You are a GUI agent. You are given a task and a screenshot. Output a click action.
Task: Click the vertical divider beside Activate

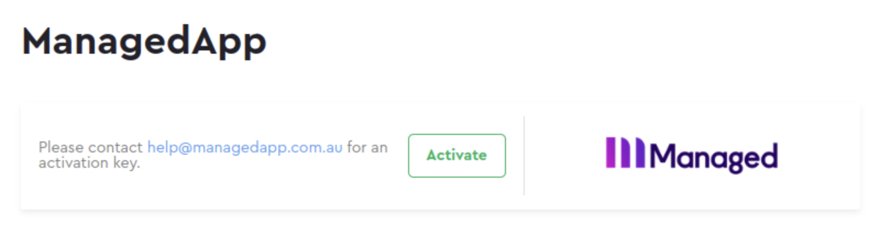pyautogui.click(x=524, y=156)
